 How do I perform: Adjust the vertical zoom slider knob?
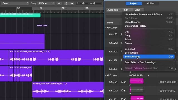[83, 3]
